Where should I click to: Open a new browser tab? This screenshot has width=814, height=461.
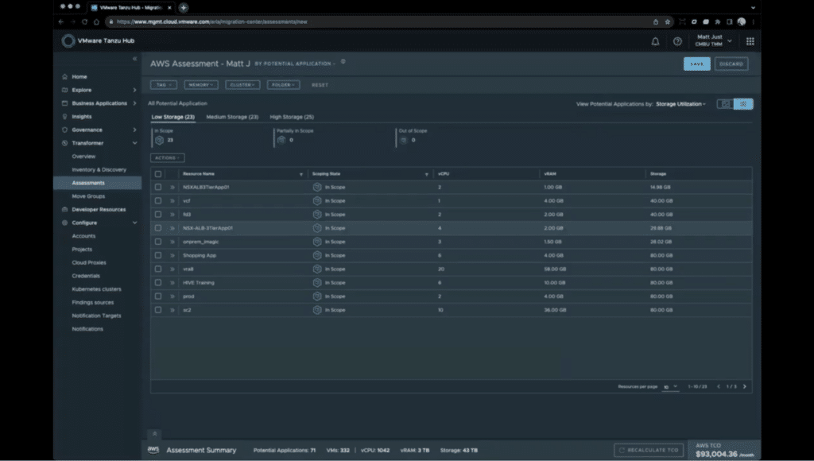pyautogui.click(x=184, y=8)
